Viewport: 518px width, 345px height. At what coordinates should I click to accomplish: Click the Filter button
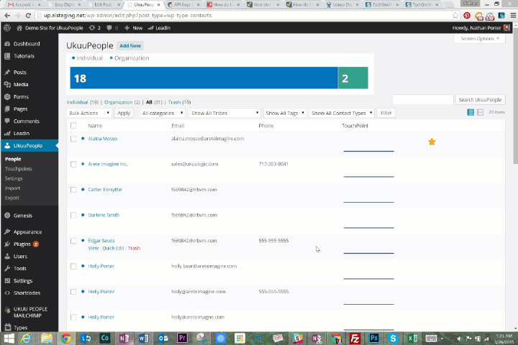pyautogui.click(x=386, y=113)
